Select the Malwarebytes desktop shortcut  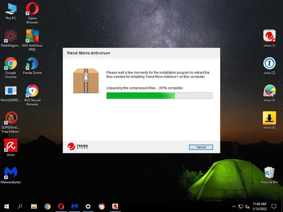(x=11, y=175)
